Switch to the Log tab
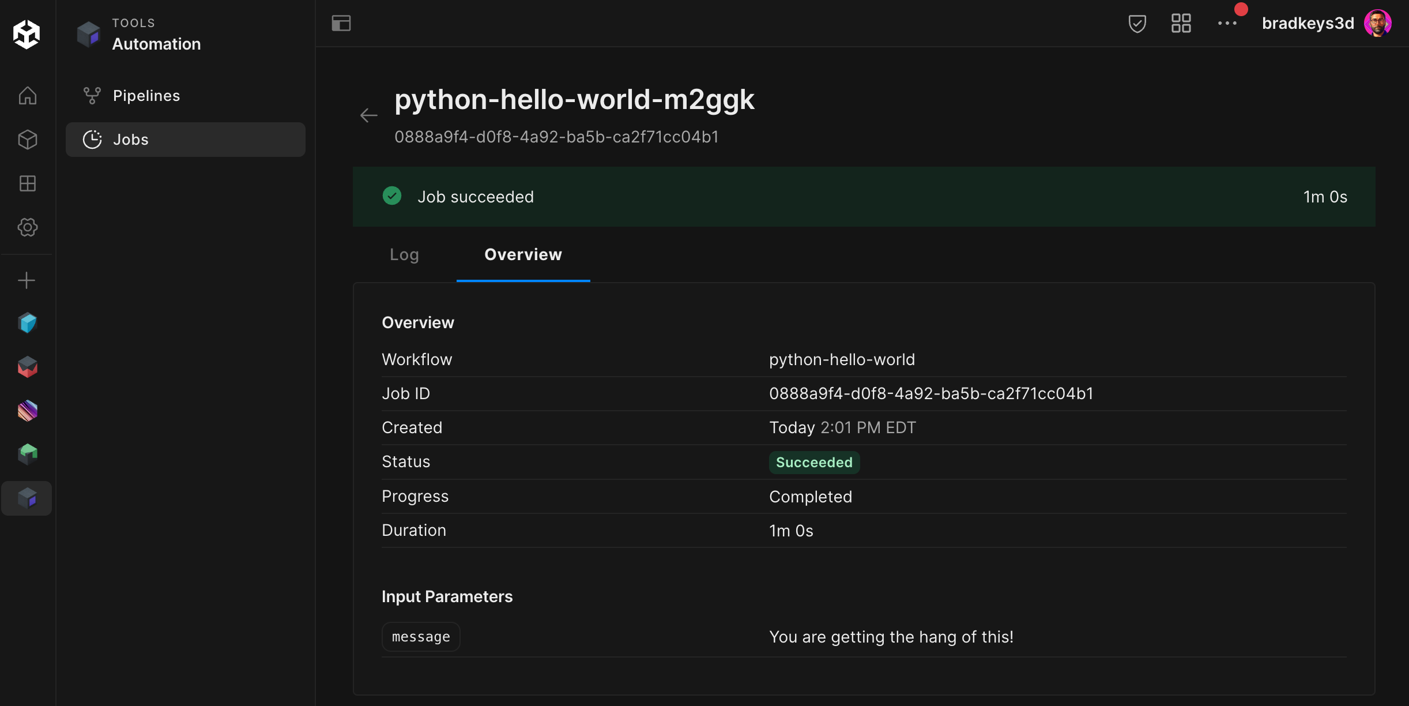Screen dimensions: 1409x706 pyautogui.click(x=404, y=254)
